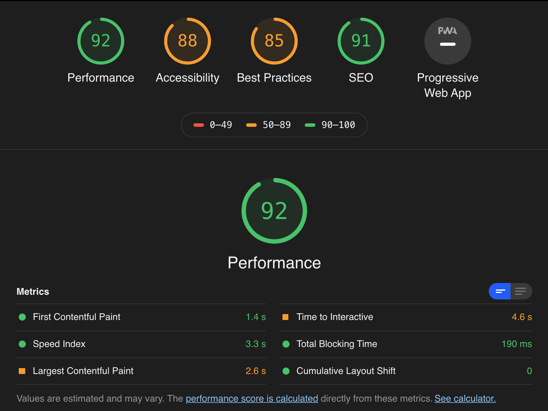This screenshot has height=411, width=548.
Task: Click the 4.6 s Time to Interactive value
Action: (x=522, y=317)
